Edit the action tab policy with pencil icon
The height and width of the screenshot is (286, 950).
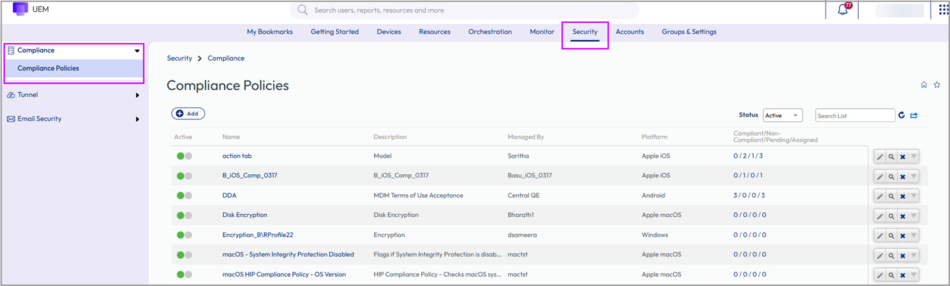(880, 157)
